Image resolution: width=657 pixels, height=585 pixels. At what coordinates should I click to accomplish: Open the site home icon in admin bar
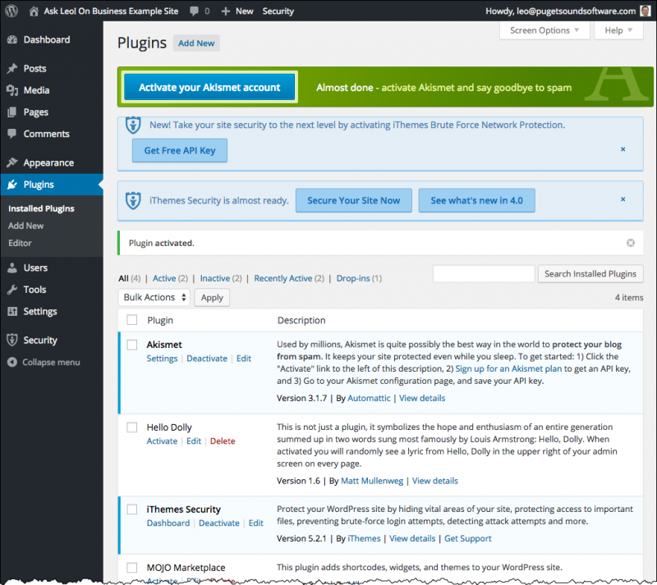(34, 11)
